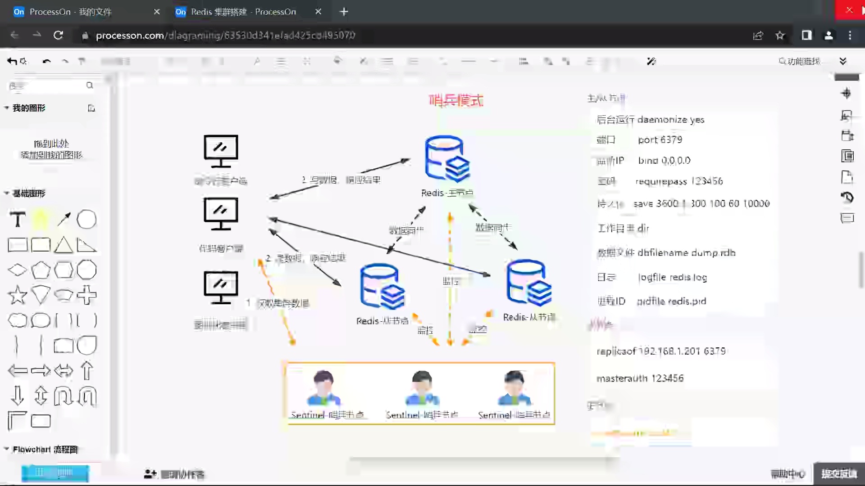The width and height of the screenshot is (865, 486).
Task: Select the Text shape tool in 基础图形
Action: (x=17, y=219)
